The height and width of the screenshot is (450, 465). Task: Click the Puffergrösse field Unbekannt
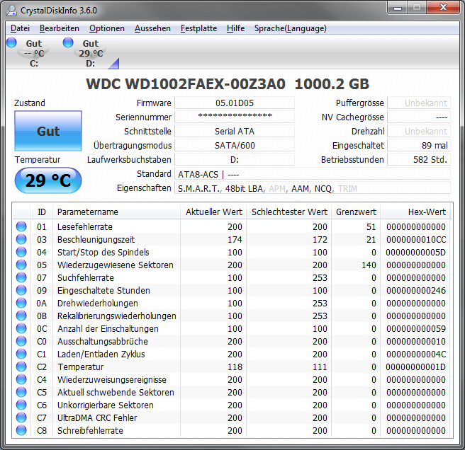tap(419, 103)
